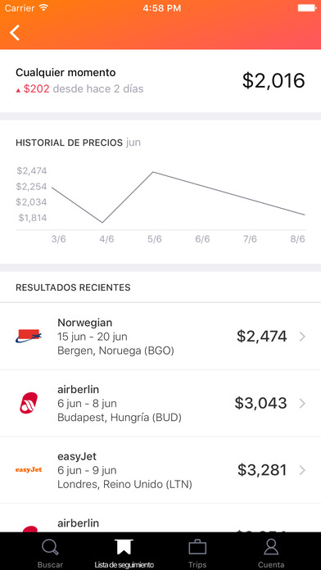Click the 5/6 peak date on chart
321x570 pixels.
(x=155, y=240)
